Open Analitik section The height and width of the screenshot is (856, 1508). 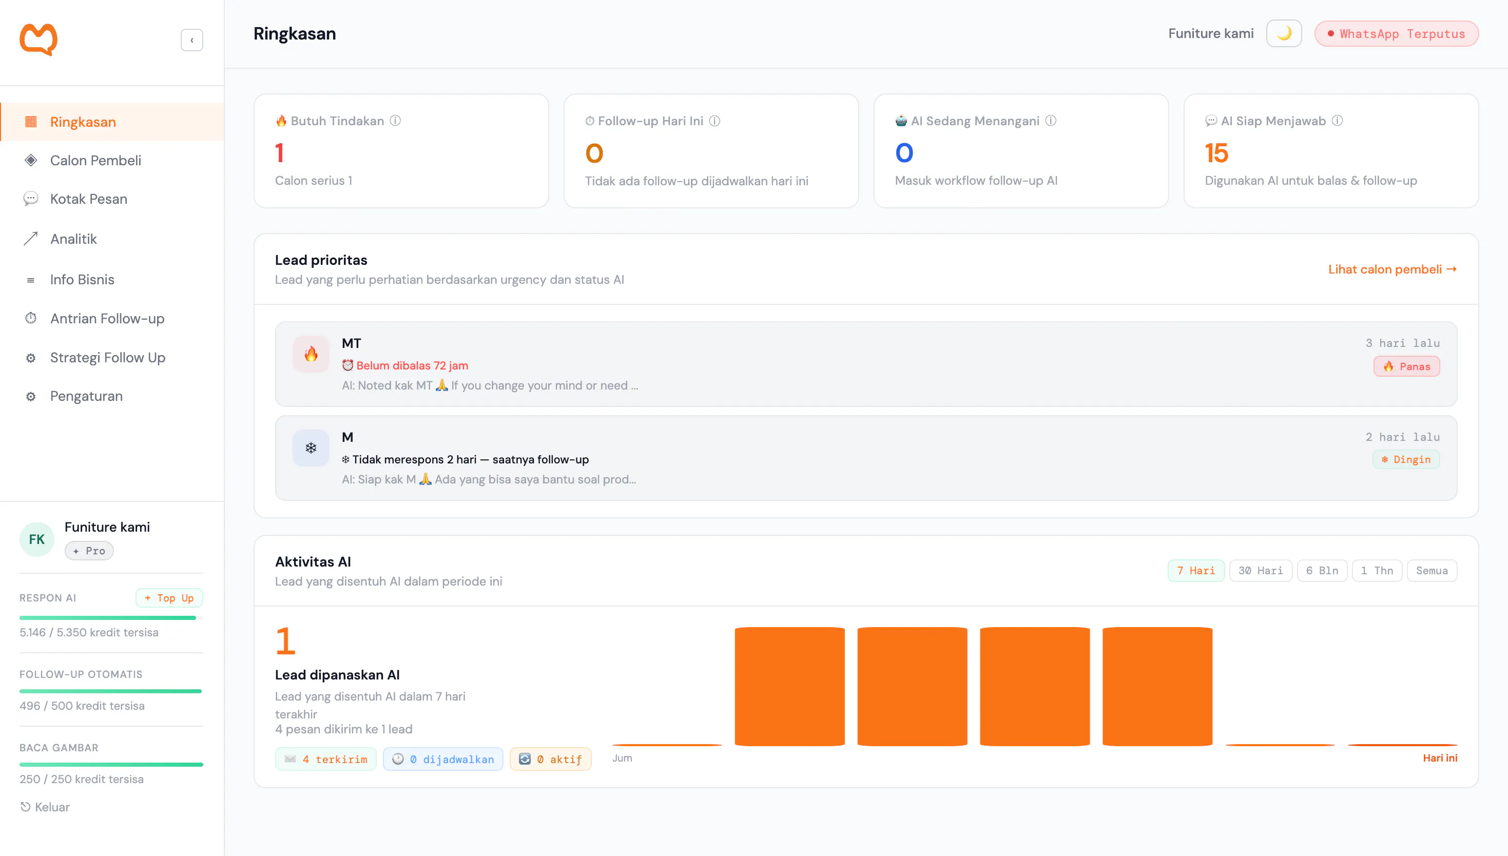tap(112, 239)
